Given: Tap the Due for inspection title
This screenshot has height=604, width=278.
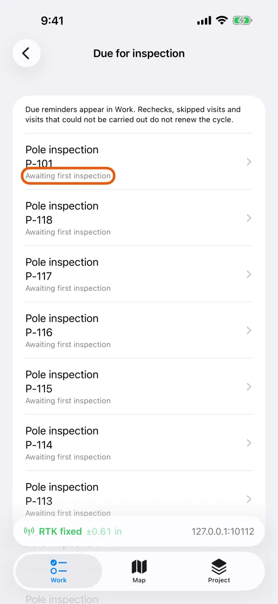Looking at the screenshot, I should click(139, 53).
